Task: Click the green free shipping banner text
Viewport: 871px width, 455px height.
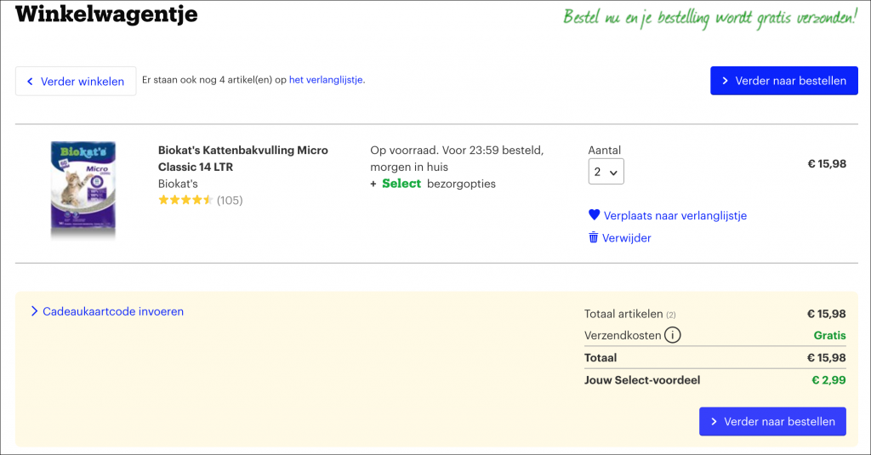Action: [710, 19]
